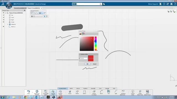Click the tag icon beside search
Viewport: 177px width, 99px height.
pos(104,4)
